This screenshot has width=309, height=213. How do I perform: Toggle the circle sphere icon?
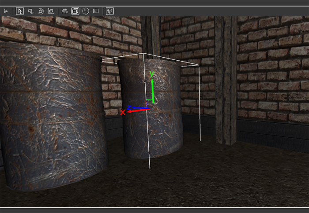pos(86,11)
